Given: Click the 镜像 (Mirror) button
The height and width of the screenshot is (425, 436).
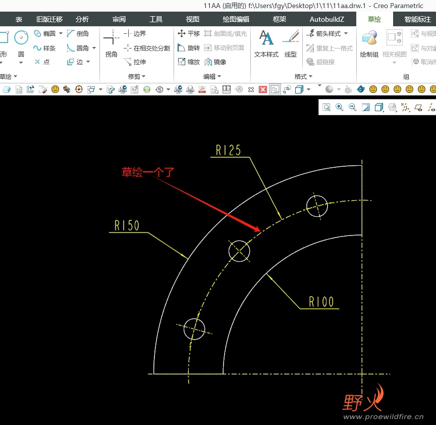Looking at the screenshot, I should [x=215, y=62].
